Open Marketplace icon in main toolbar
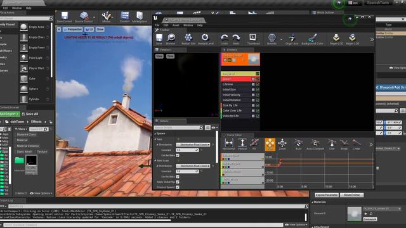This screenshot has height=228, width=406. [x=140, y=16]
